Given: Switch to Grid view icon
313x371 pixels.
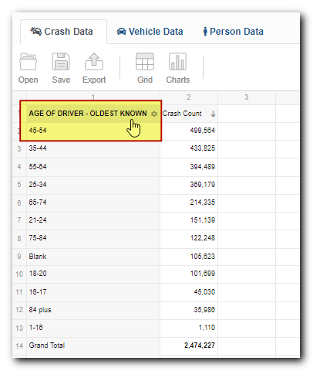Looking at the screenshot, I should [145, 62].
